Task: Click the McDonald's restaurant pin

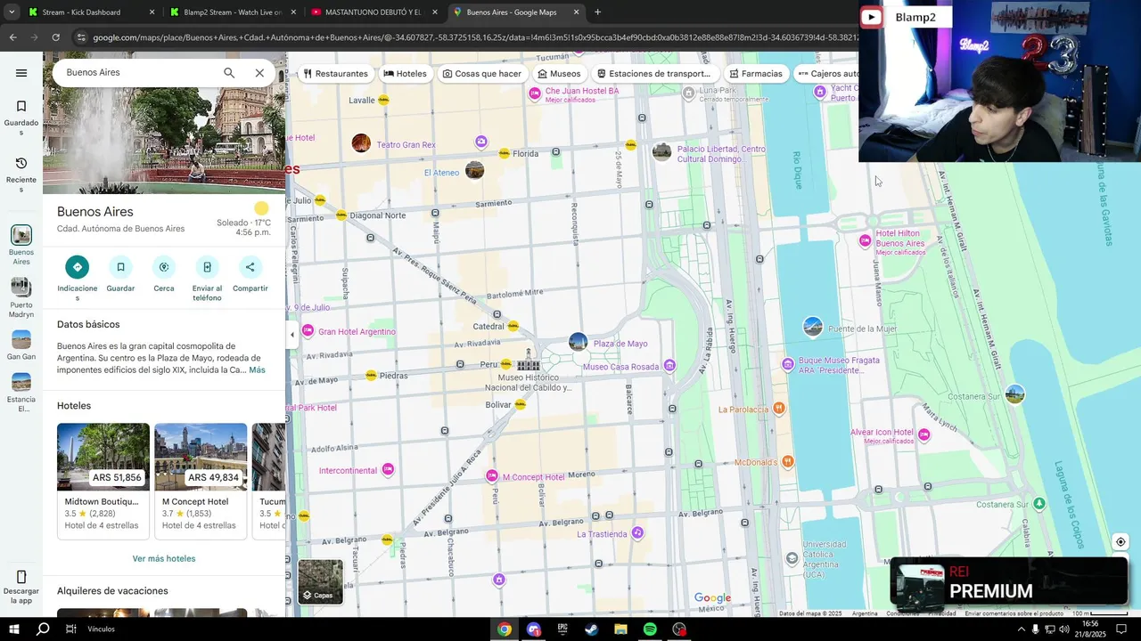Action: [787, 461]
